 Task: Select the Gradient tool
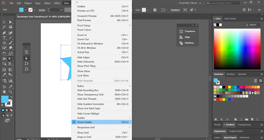coord(10,69)
